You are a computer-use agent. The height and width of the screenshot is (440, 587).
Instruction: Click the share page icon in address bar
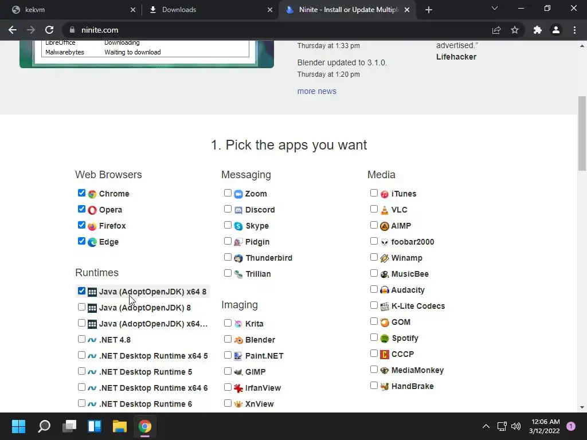[x=496, y=30]
